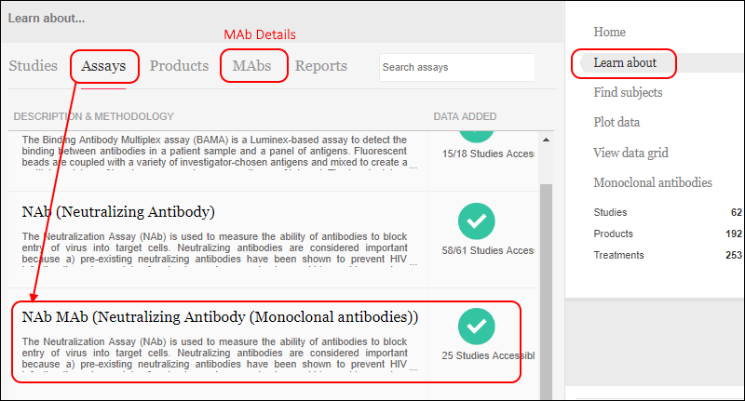Viewport: 745px width, 401px height.
Task: Select the Assays tab
Action: coord(103,66)
